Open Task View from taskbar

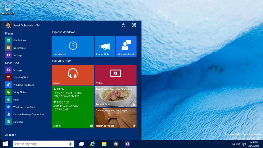coord(81,144)
